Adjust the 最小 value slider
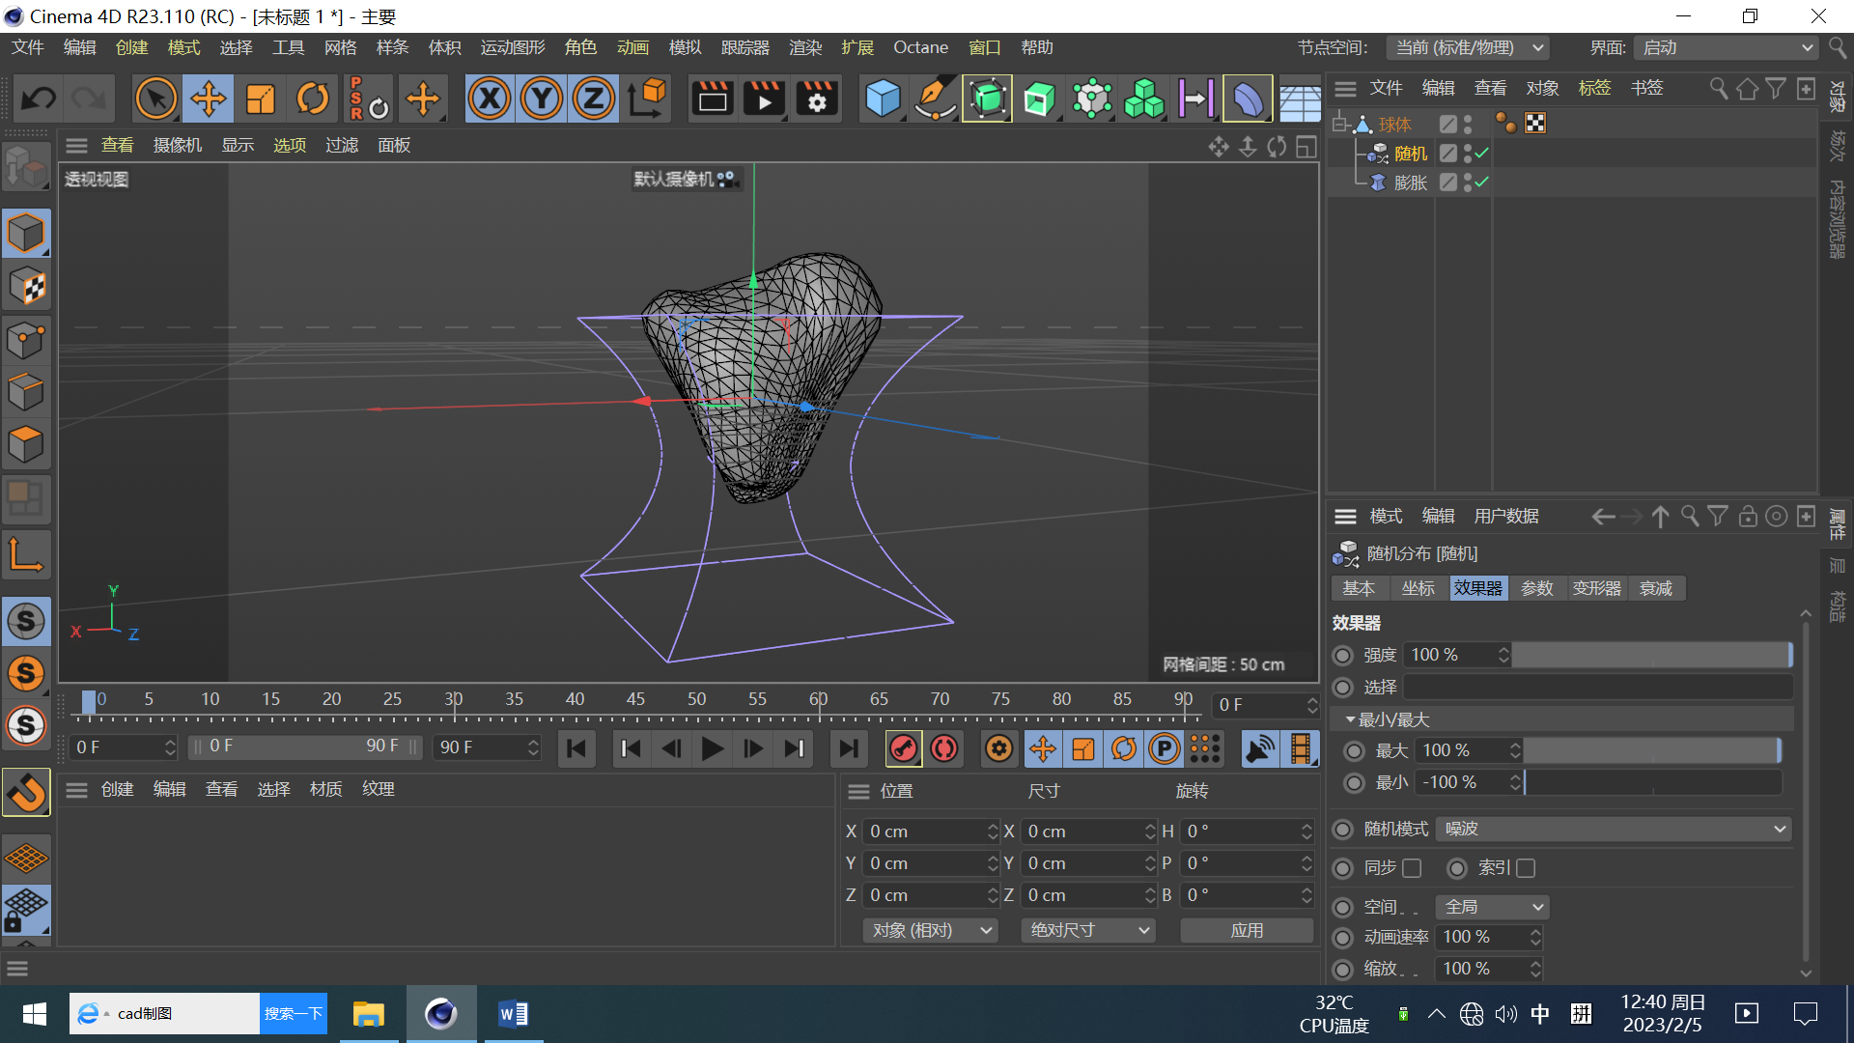This screenshot has width=1854, height=1043. pyautogui.click(x=1652, y=782)
